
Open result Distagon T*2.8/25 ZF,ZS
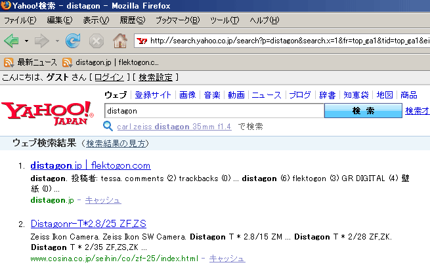(x=89, y=224)
